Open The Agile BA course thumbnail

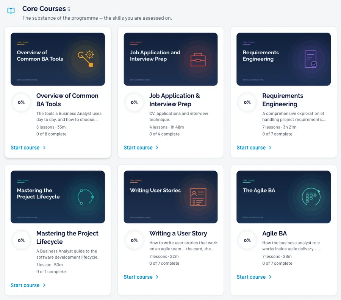(x=283, y=197)
